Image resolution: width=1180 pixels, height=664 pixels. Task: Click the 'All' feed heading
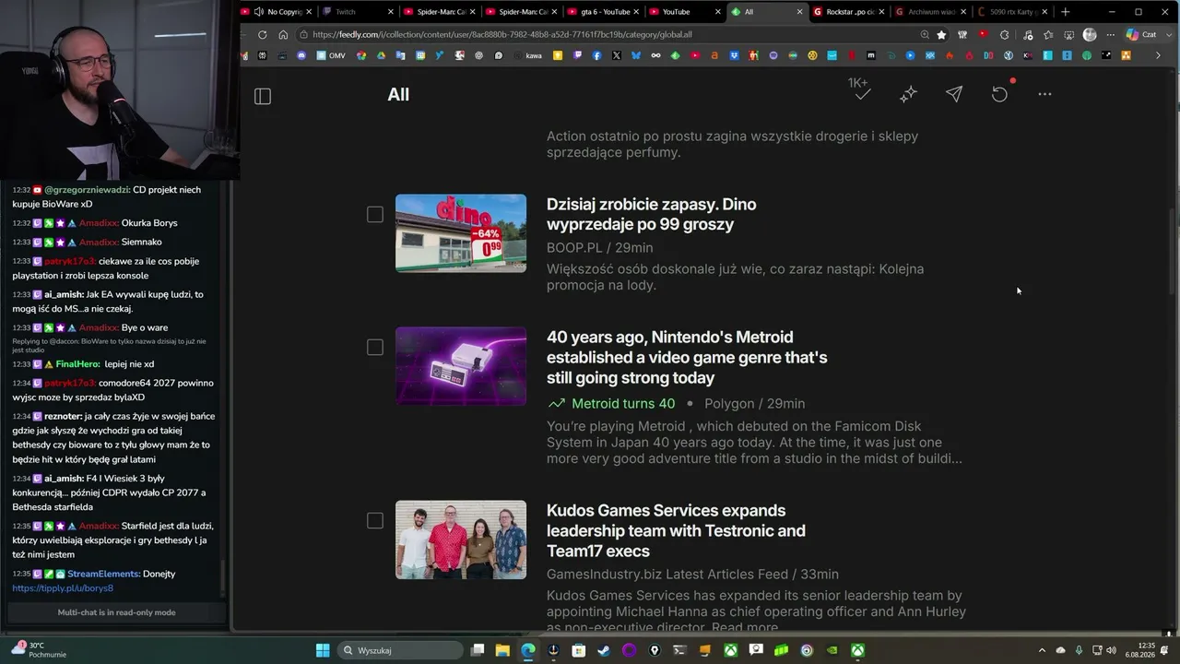[x=398, y=94]
